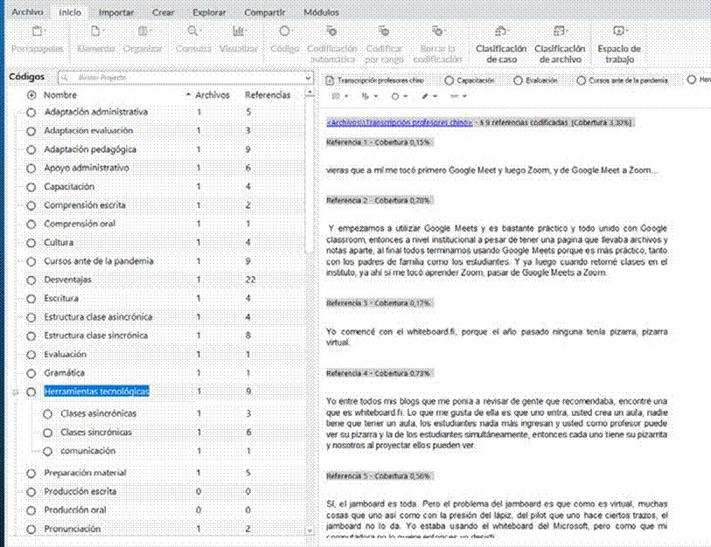The height and width of the screenshot is (547, 711).
Task: Select the circle beside Clases sincrónicas
Action: [49, 433]
